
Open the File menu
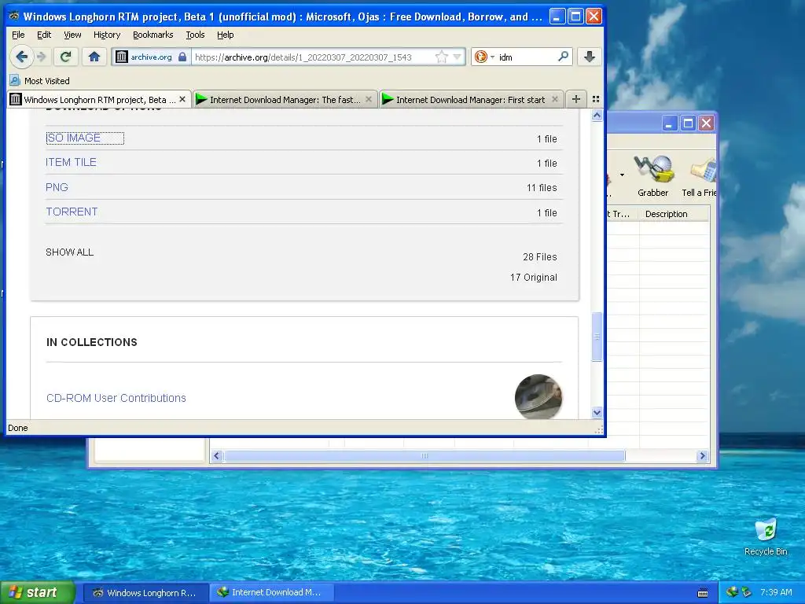[18, 35]
